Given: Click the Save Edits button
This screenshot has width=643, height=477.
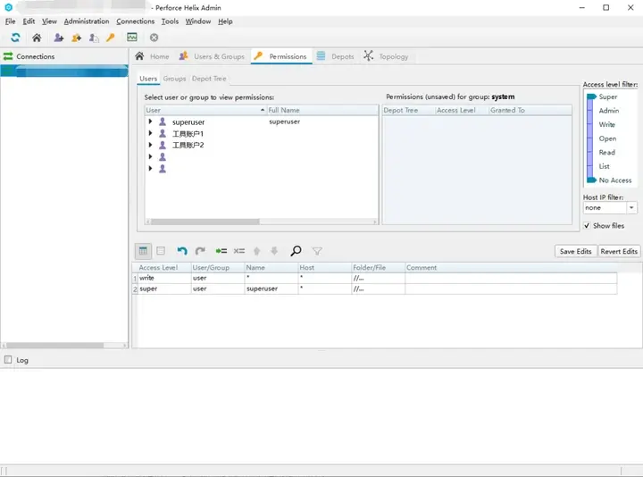Looking at the screenshot, I should [x=575, y=251].
